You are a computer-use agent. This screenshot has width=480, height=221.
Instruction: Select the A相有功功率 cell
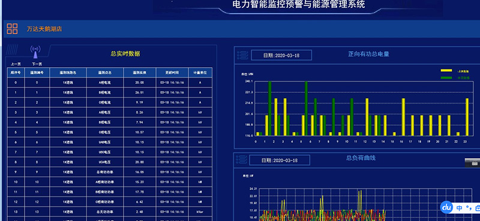pos(105,182)
